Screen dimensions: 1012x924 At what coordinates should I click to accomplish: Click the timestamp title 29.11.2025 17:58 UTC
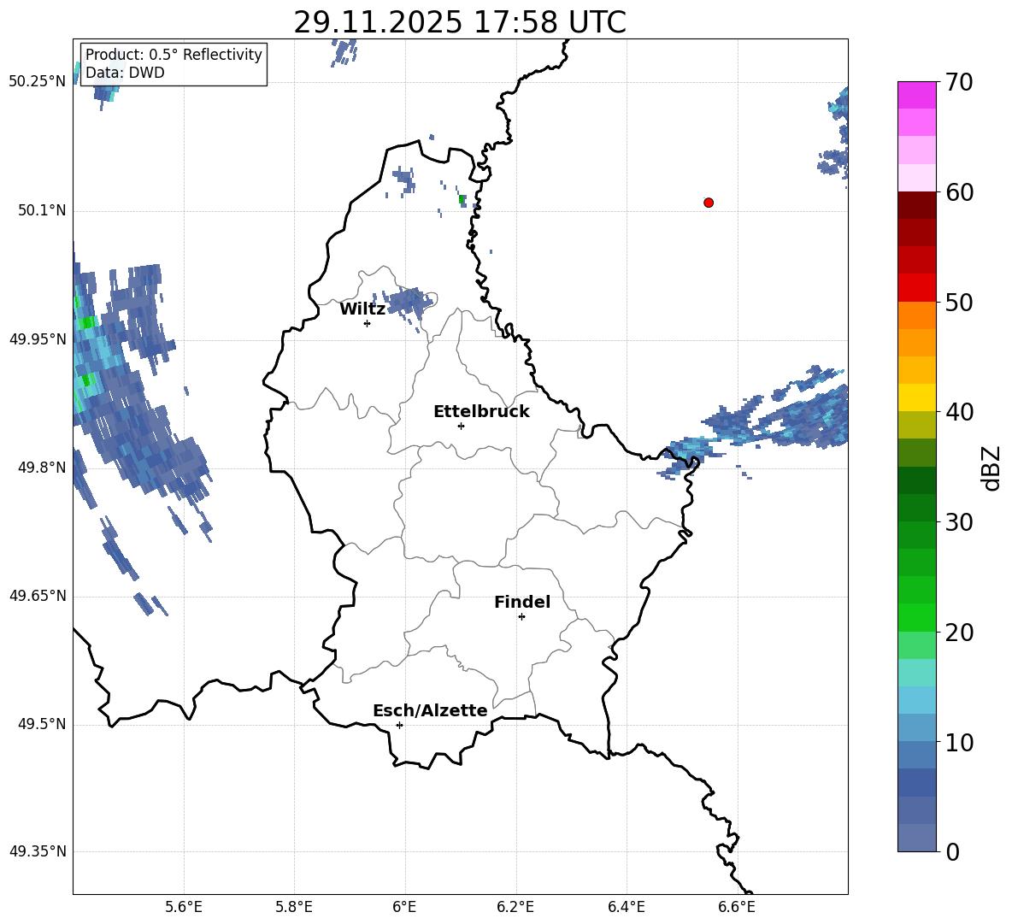pos(460,22)
